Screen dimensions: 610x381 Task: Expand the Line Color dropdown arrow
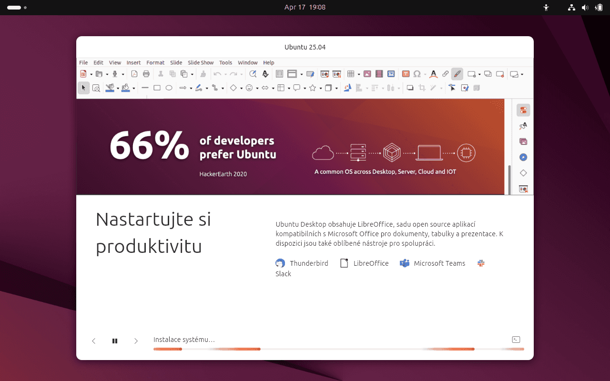point(118,88)
